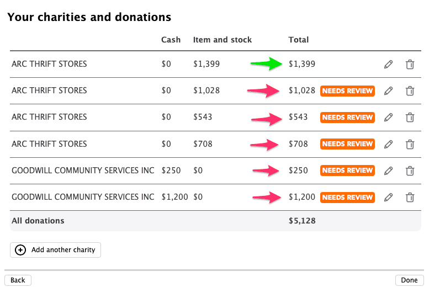The height and width of the screenshot is (293, 429).
Task: Remove the $1,028 ARC Thrift Stores donation
Action: [x=410, y=91]
